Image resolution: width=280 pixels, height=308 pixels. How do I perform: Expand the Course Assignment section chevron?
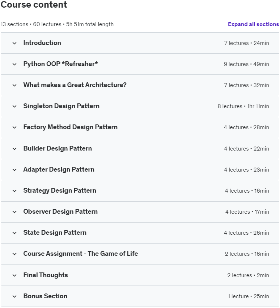tap(14, 254)
